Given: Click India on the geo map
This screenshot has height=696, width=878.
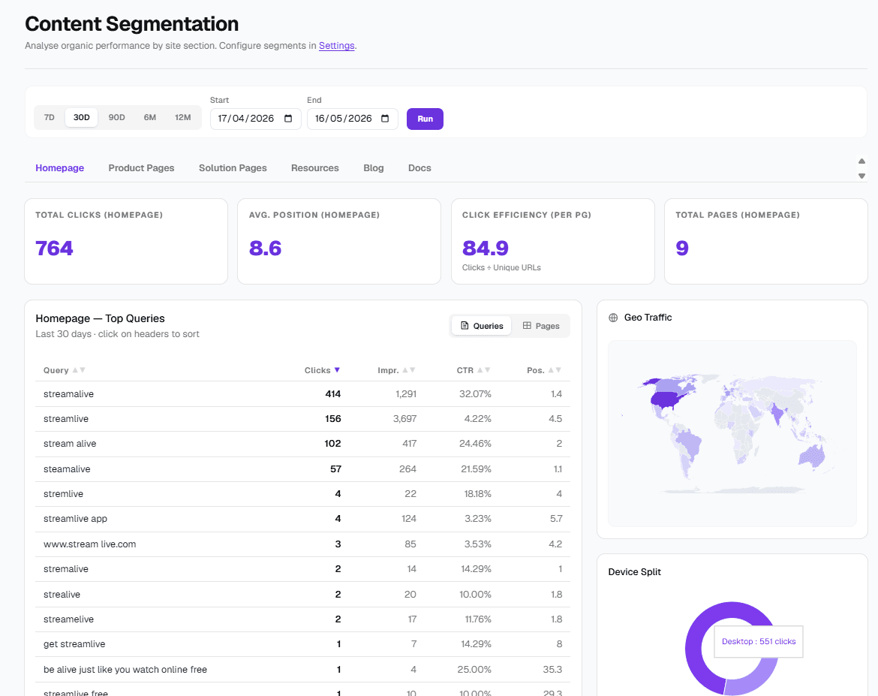Looking at the screenshot, I should 777,414.
